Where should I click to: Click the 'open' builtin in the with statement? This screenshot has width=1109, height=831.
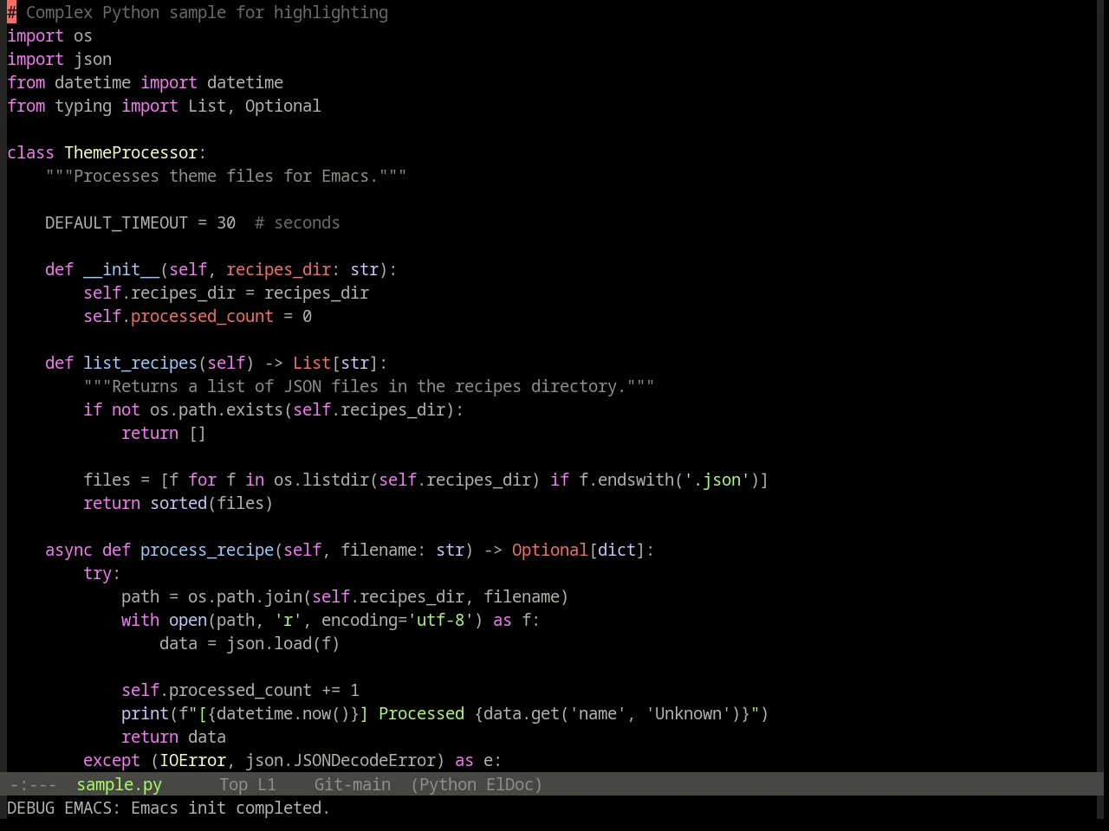[x=188, y=620]
